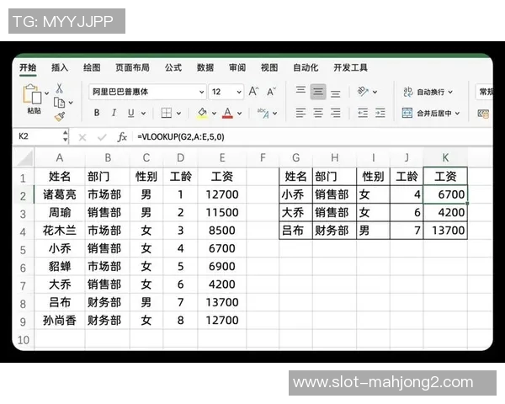The height and width of the screenshot is (404, 505).
Task: Click the Bottom Align icon
Action: click(335, 93)
